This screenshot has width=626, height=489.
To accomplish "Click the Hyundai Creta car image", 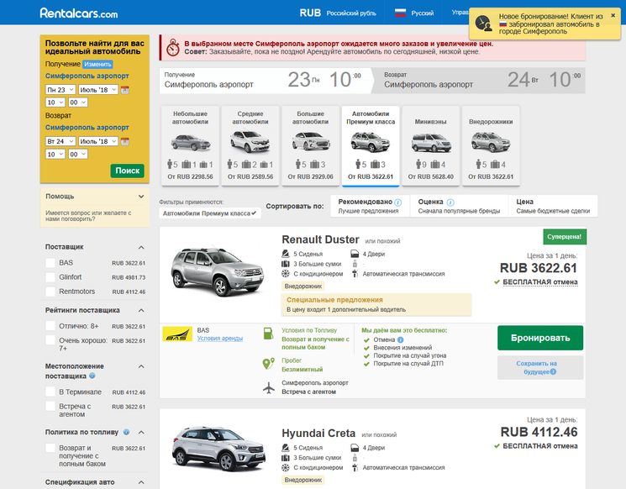I will [218, 449].
